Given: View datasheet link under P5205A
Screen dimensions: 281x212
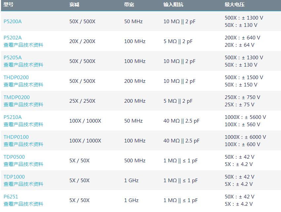Looking at the screenshot, I should [23, 65].
